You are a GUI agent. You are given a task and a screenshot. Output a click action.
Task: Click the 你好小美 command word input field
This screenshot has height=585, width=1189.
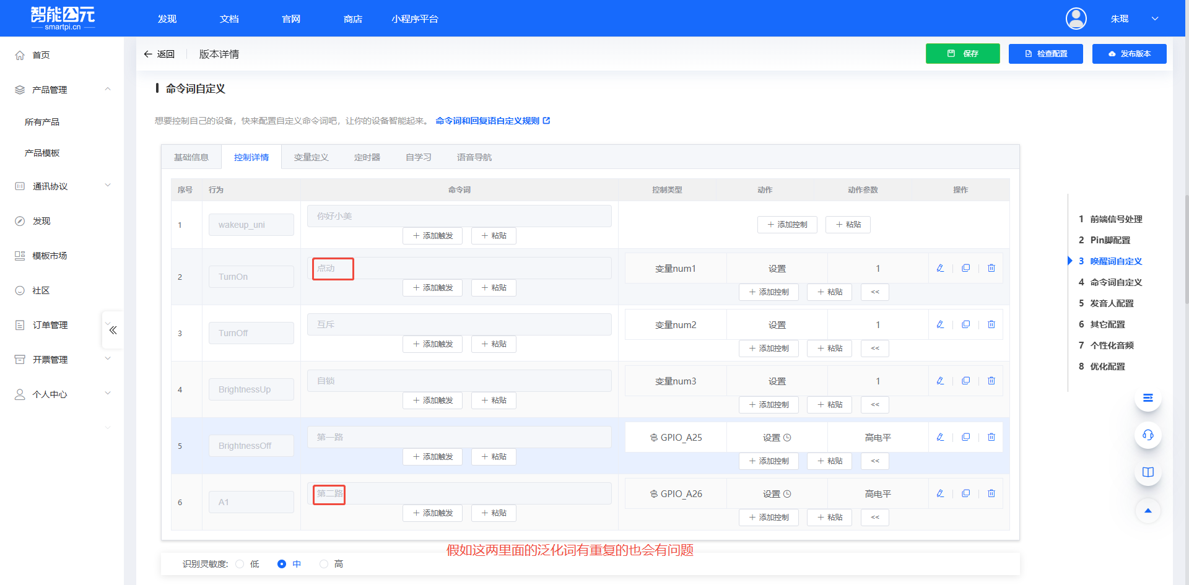[x=459, y=215]
